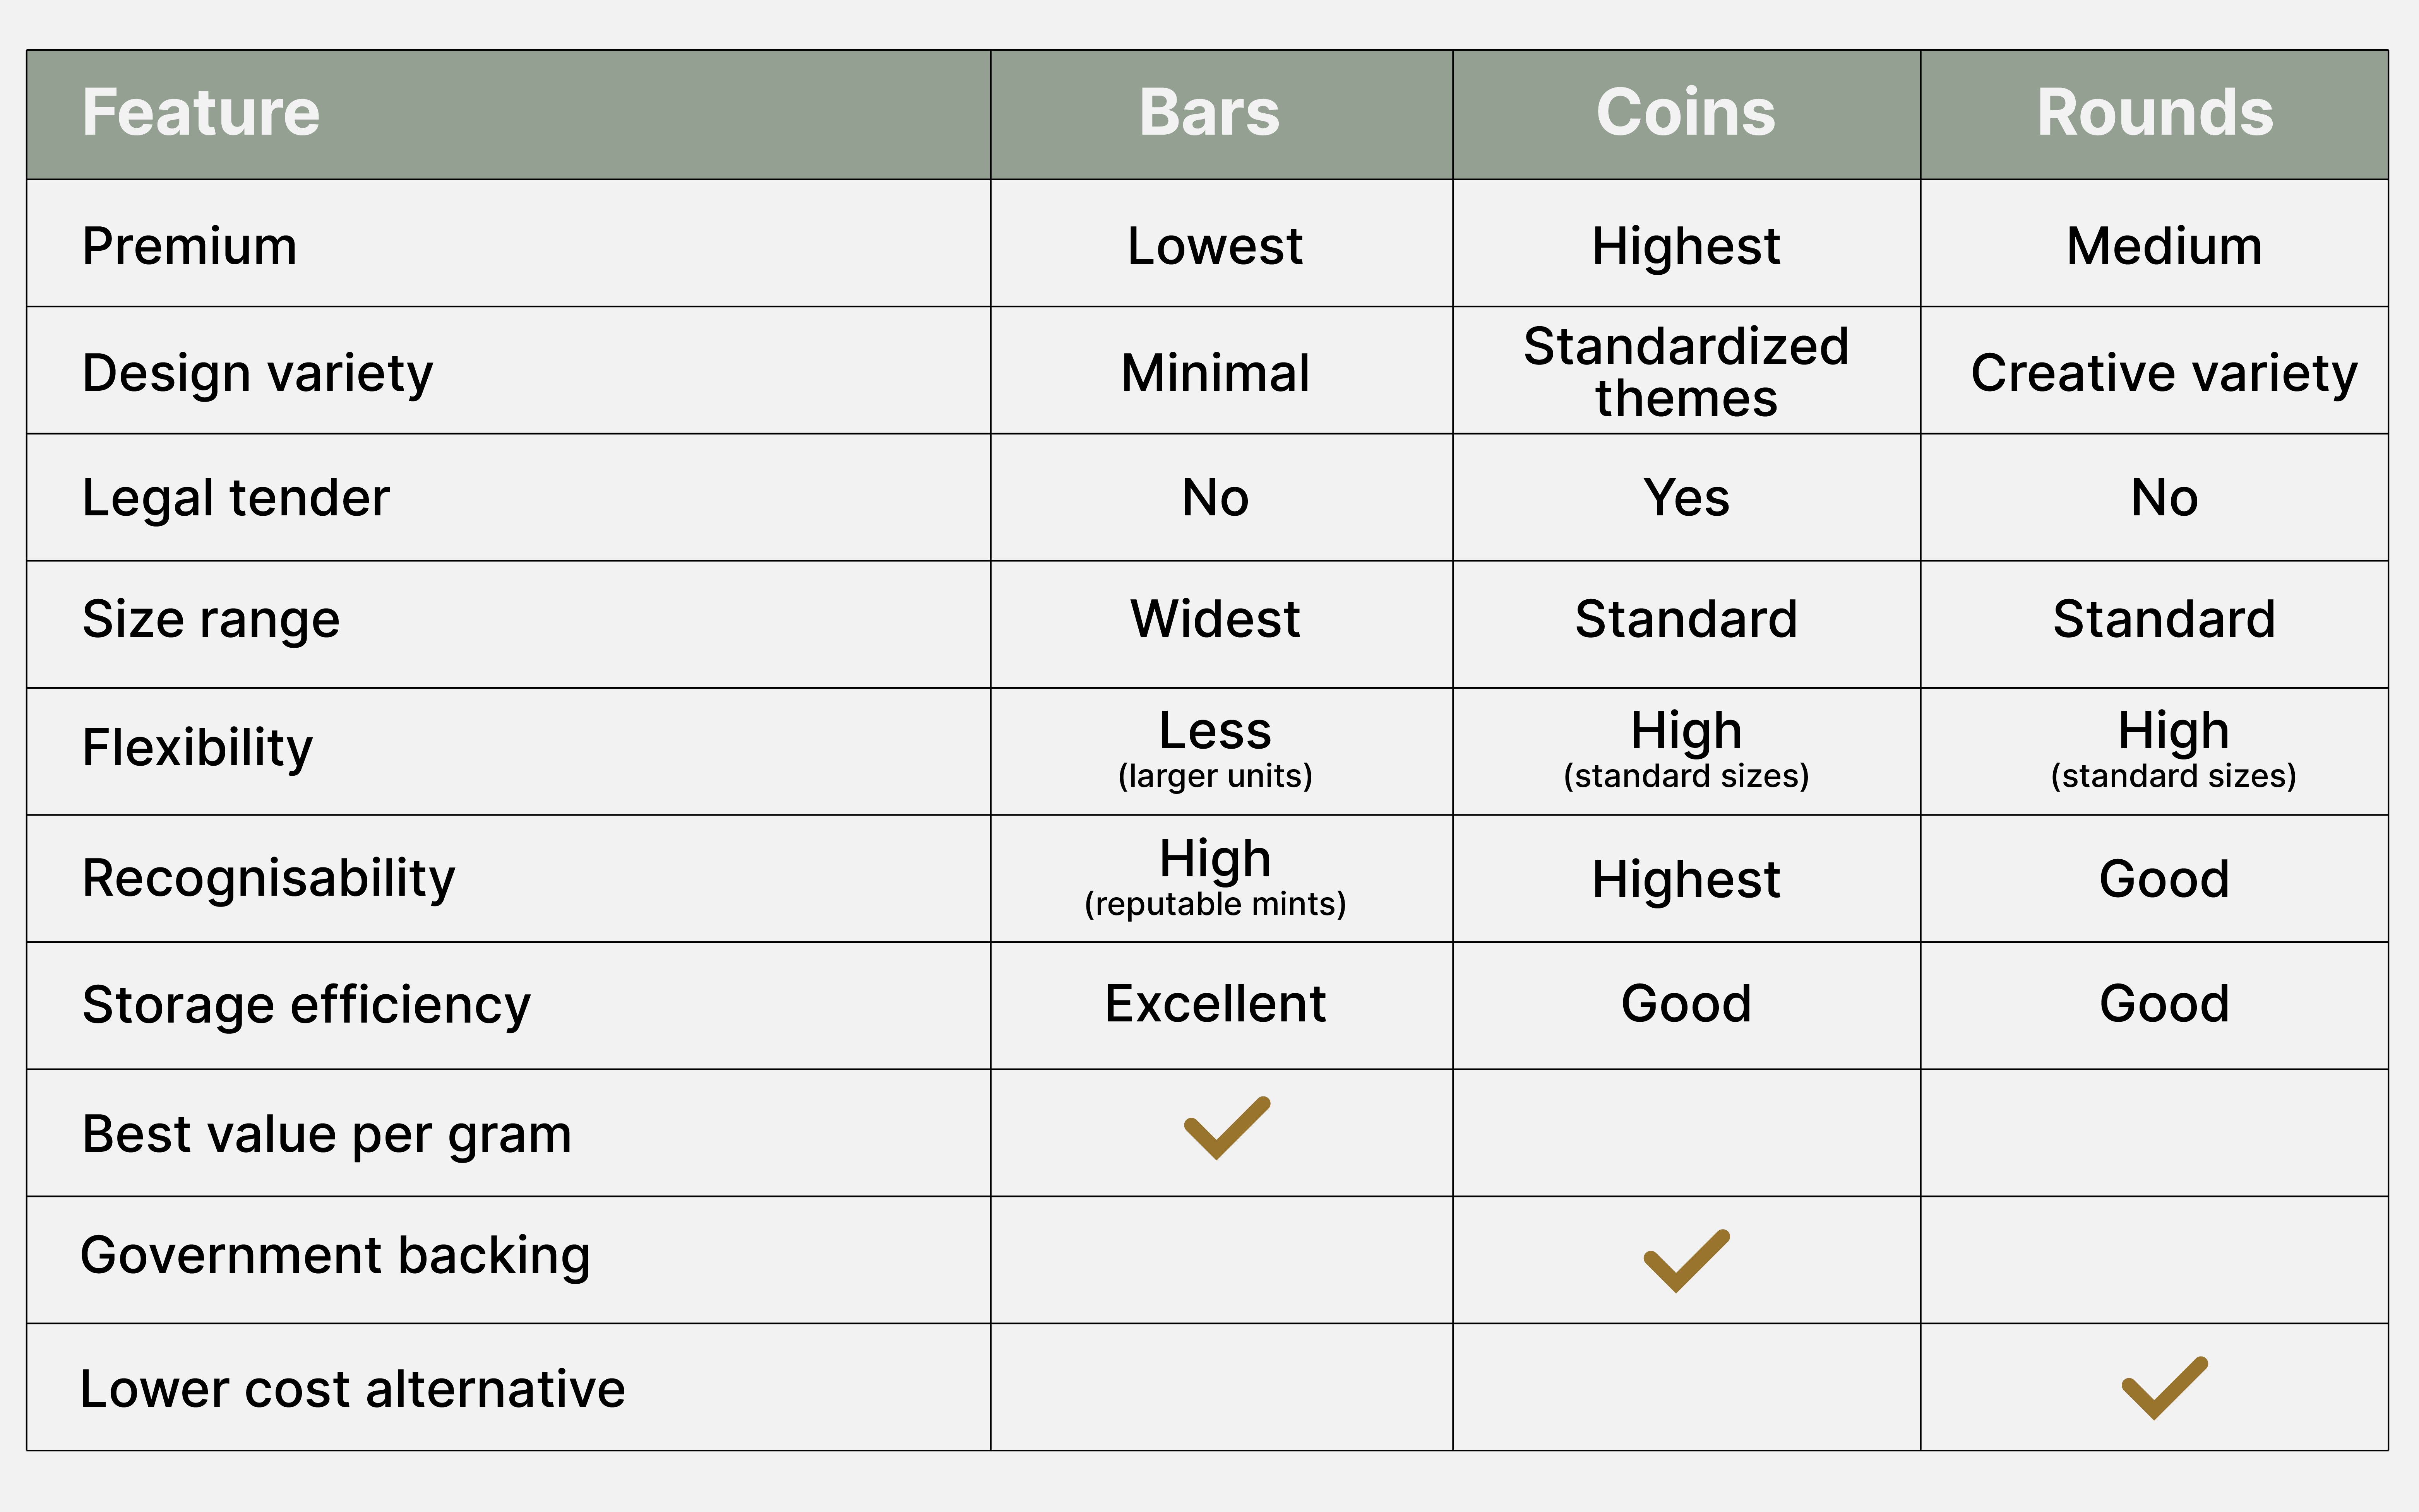
Task: Click the Premium row label
Action: click(190, 246)
